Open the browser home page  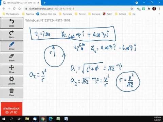[x=19, y=9]
